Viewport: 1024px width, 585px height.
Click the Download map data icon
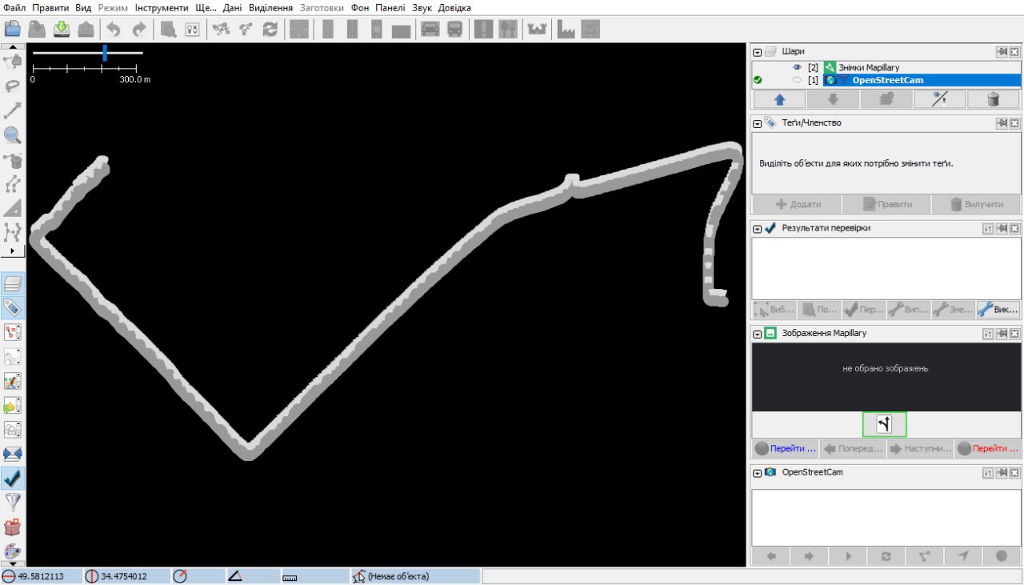[x=62, y=30]
